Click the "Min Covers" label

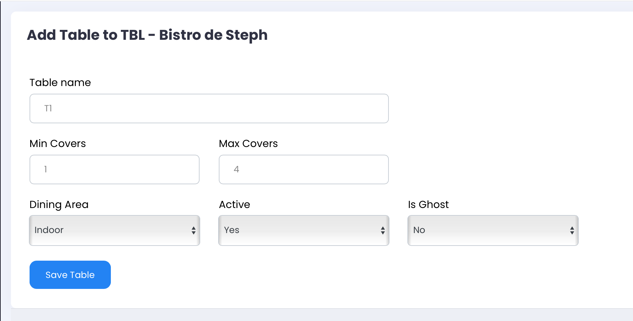coord(58,143)
